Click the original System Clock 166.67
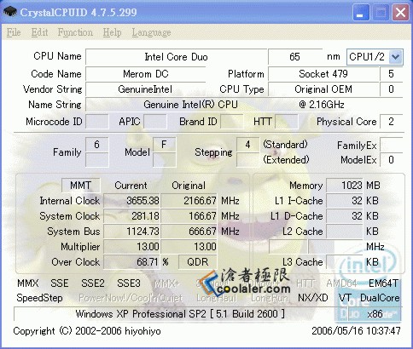The height and width of the screenshot is (349, 413). point(189,216)
